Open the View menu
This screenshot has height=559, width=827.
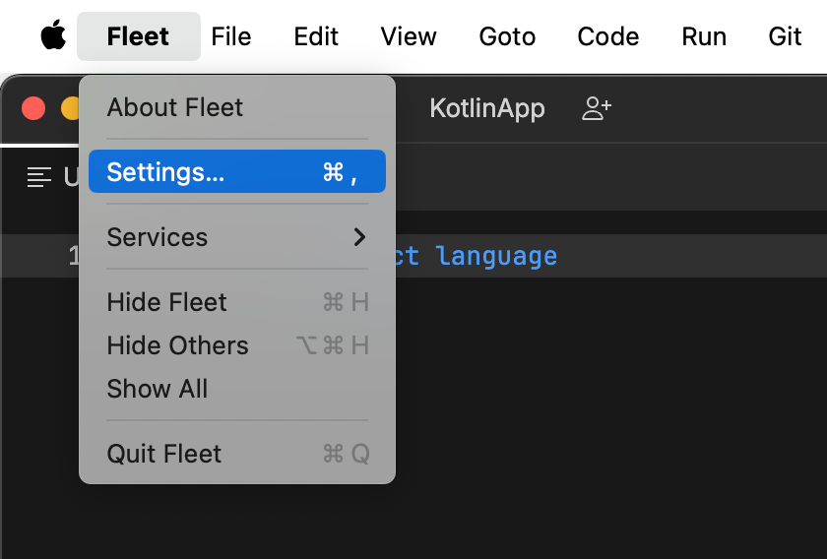[x=409, y=36]
